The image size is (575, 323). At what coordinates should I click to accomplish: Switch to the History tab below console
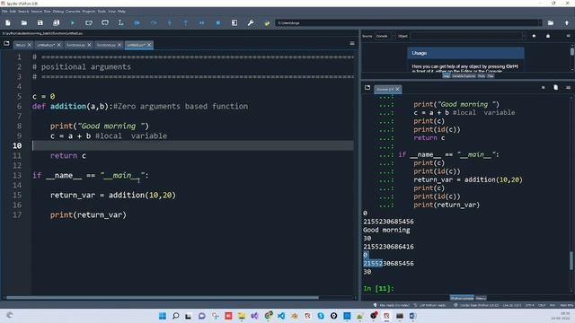tap(481, 298)
